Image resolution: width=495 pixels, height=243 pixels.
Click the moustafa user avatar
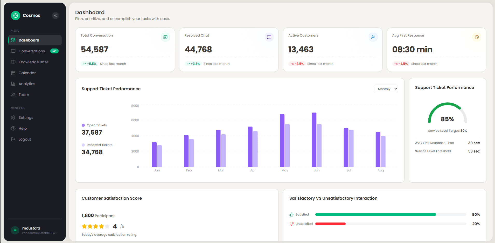coord(15,230)
